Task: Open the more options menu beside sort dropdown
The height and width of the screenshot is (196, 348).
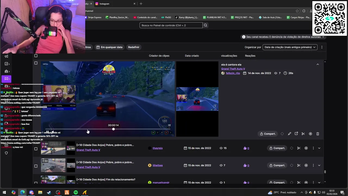Action: pyautogui.click(x=322, y=47)
